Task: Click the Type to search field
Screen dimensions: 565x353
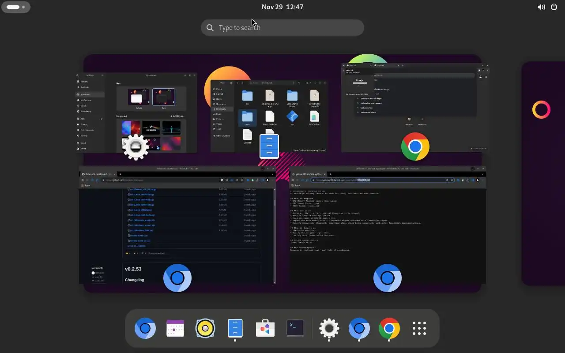Action: pyautogui.click(x=282, y=27)
